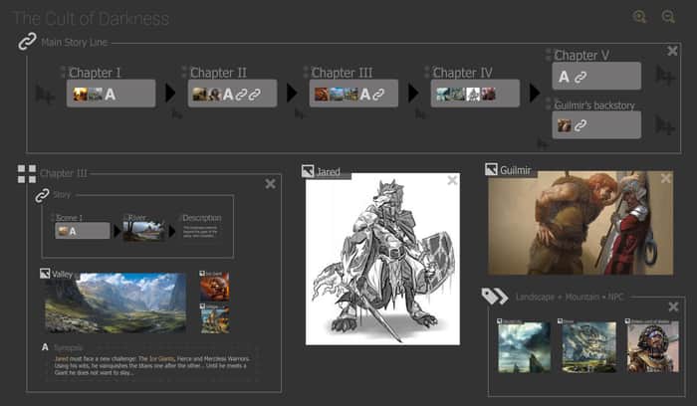Image resolution: width=697 pixels, height=406 pixels.
Task: Click the Guilmir image icon
Action: click(x=491, y=169)
